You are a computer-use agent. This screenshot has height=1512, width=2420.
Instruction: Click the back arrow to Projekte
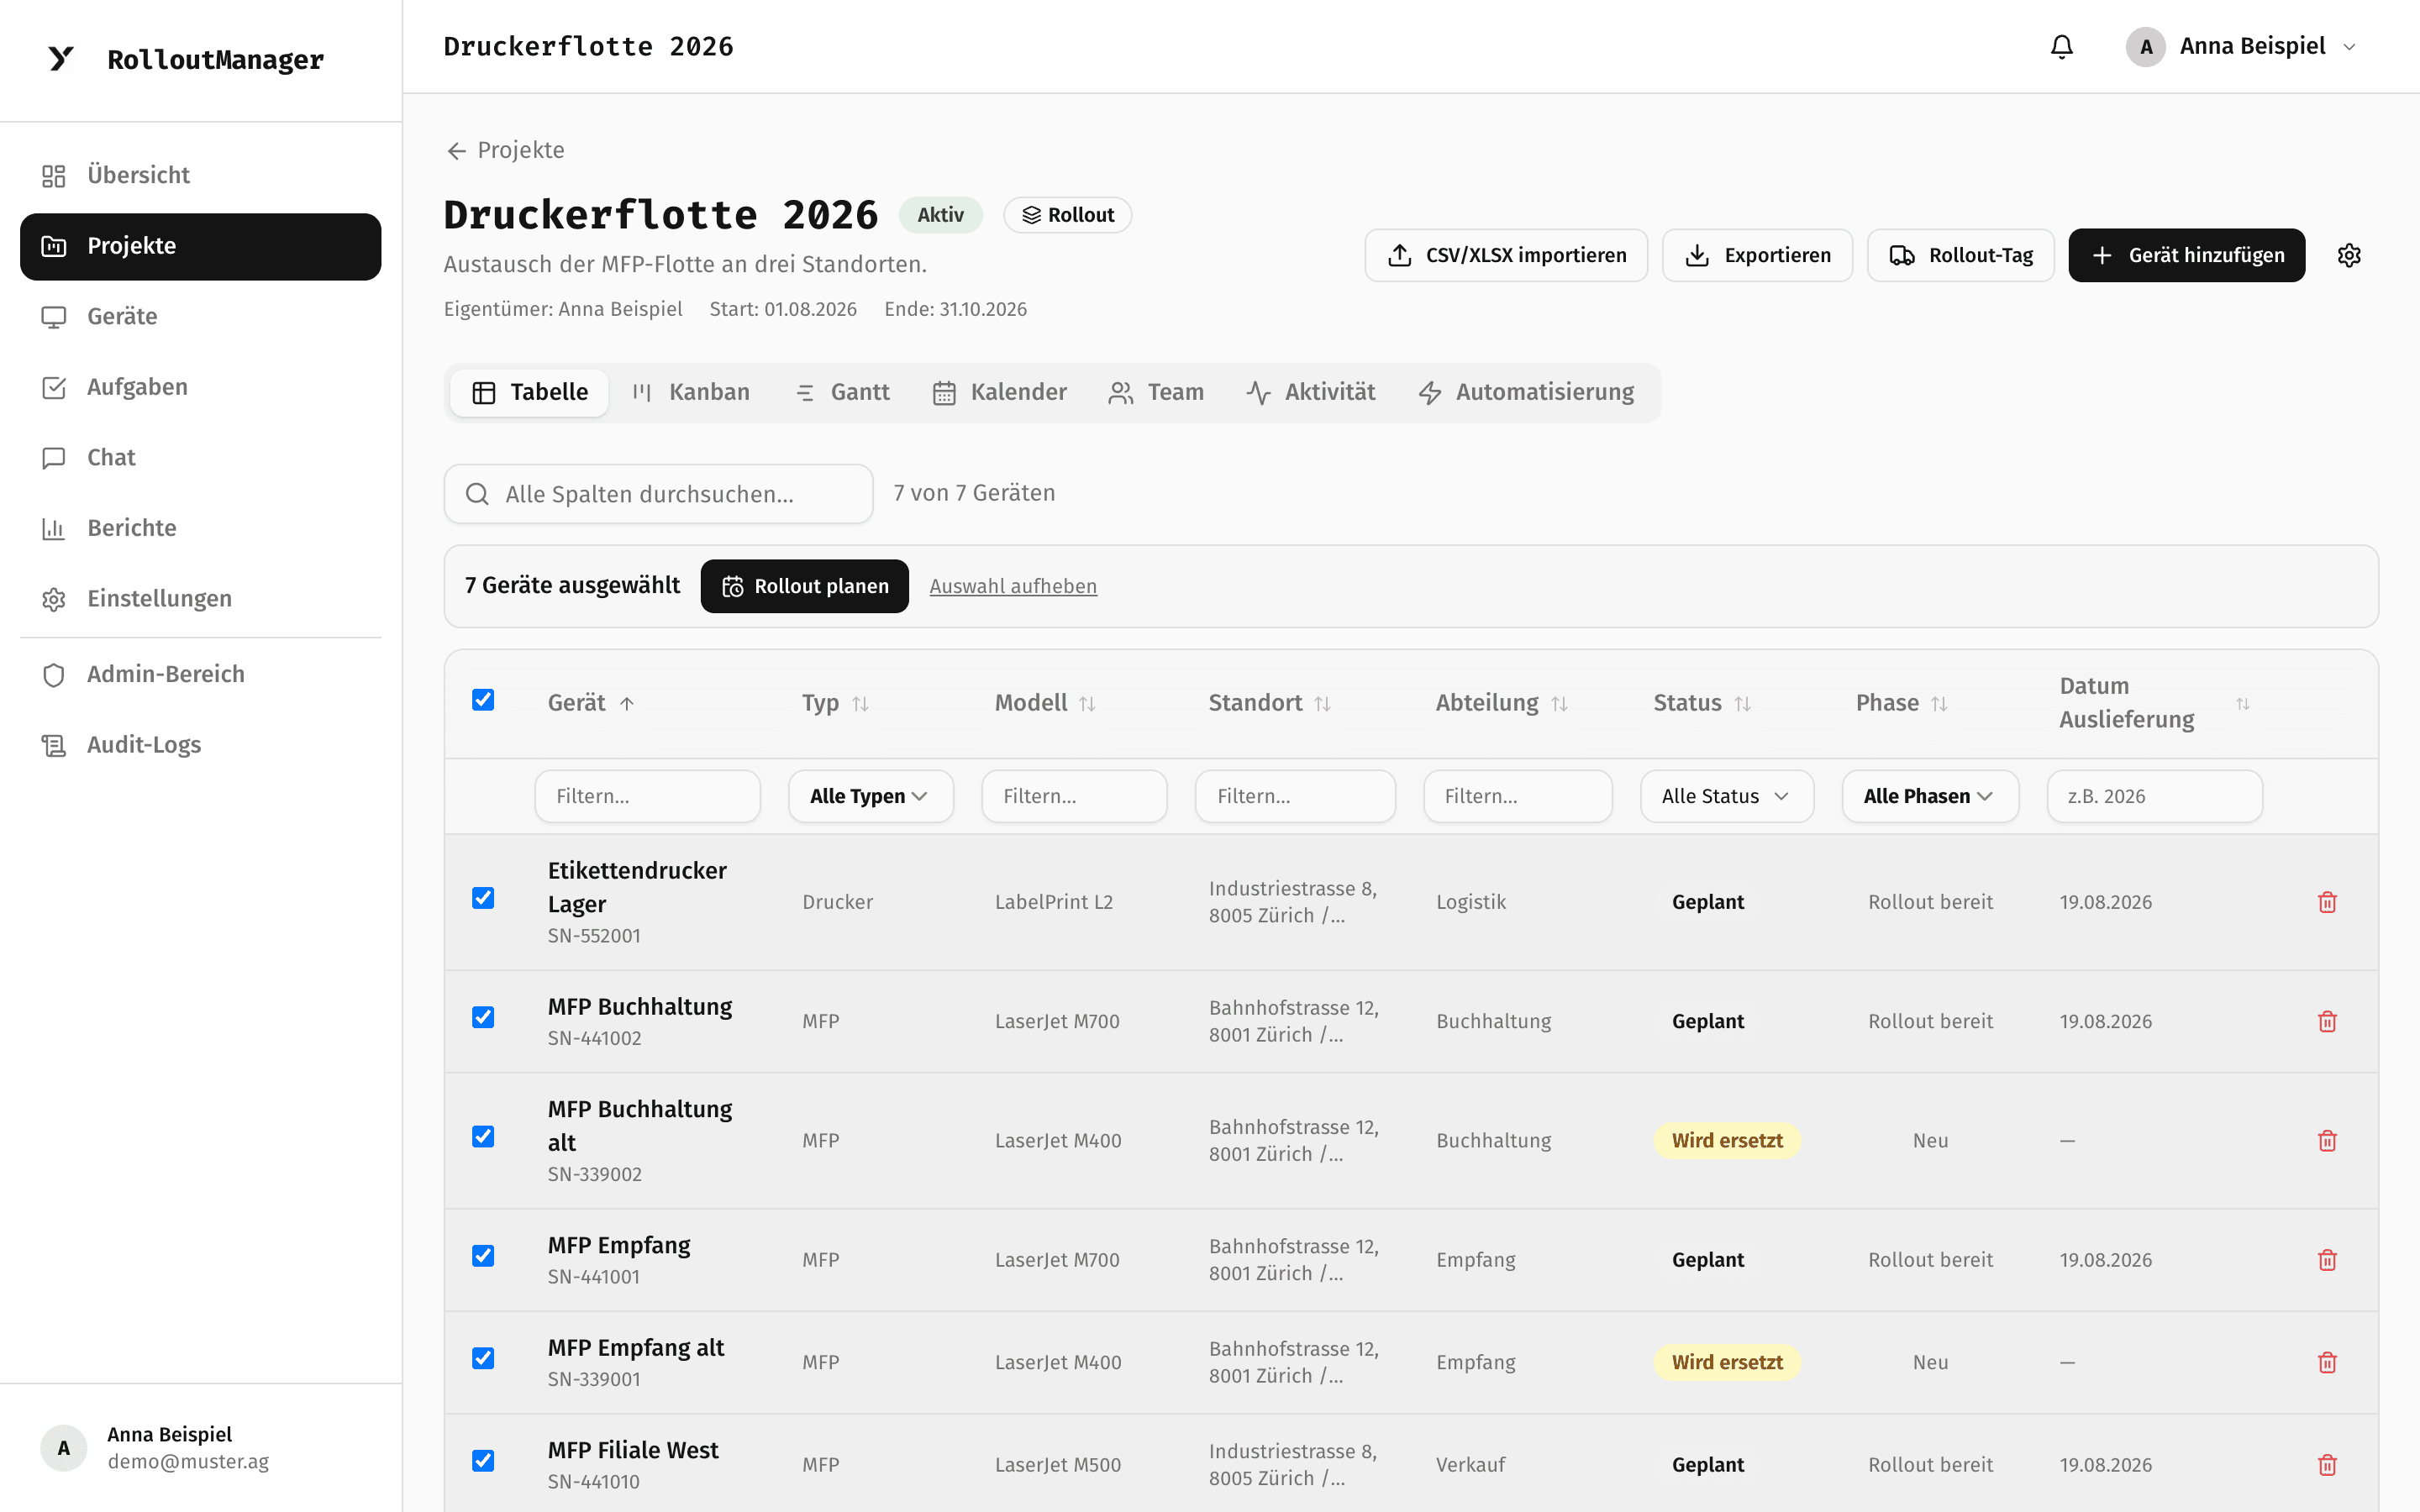coord(457,151)
